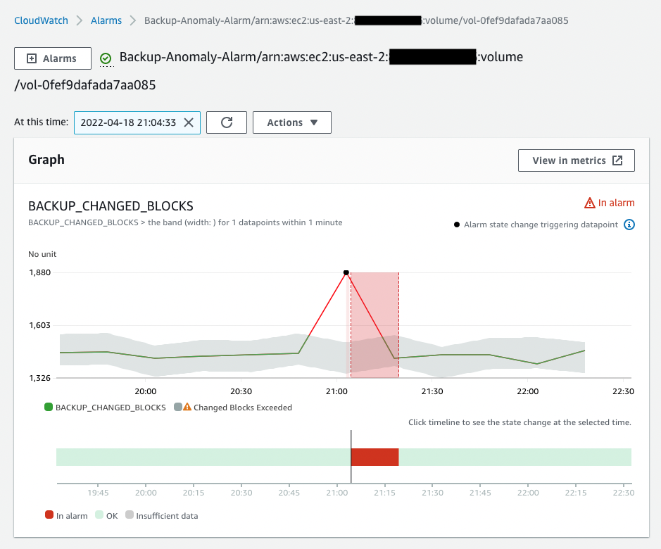Open the Alarms breadcrumb link
The width and height of the screenshot is (661, 549).
106,20
